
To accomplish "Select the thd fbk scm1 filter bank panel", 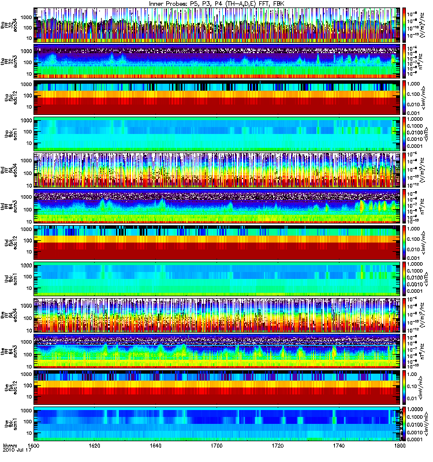I will [x=217, y=278].
